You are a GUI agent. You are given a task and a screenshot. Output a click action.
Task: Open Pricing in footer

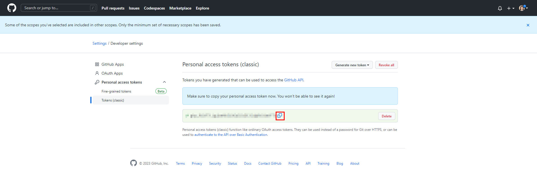click(293, 163)
